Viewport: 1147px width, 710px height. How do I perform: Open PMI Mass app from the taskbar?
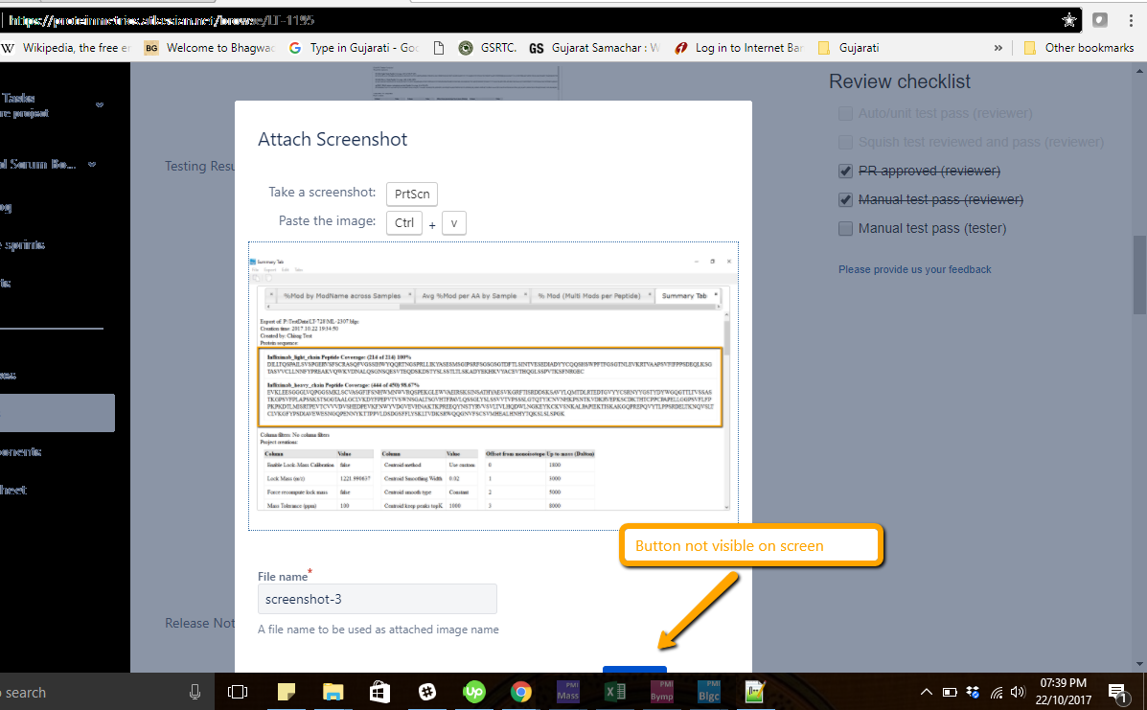pyautogui.click(x=568, y=692)
